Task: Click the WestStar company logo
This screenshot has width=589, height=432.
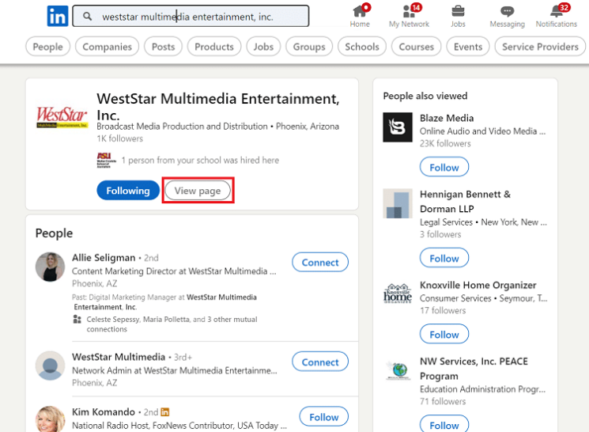Action: (62, 117)
